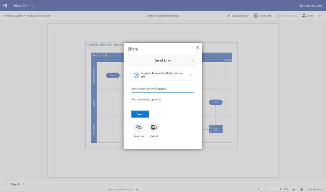Focus the name or email address field

pos(163,89)
